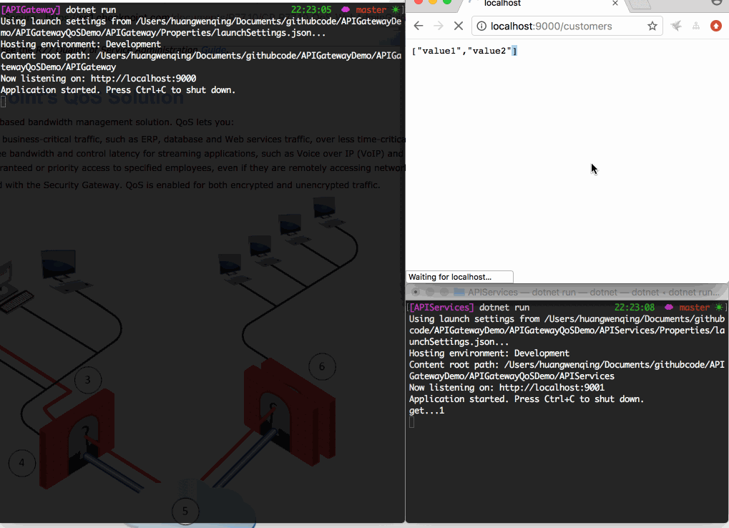This screenshot has height=528, width=729.
Task: Go back in the Chrome browser
Action: pos(419,26)
